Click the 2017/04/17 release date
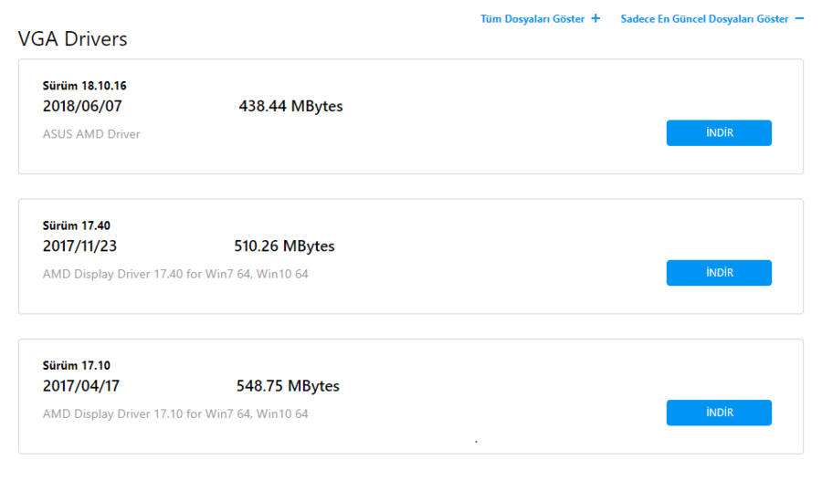The image size is (822, 481). click(81, 386)
